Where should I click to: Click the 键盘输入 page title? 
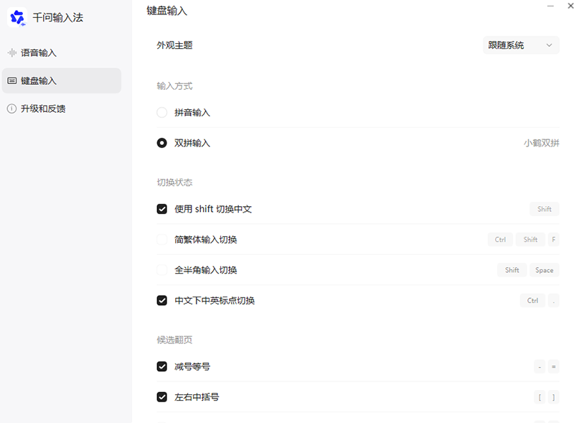tap(167, 11)
